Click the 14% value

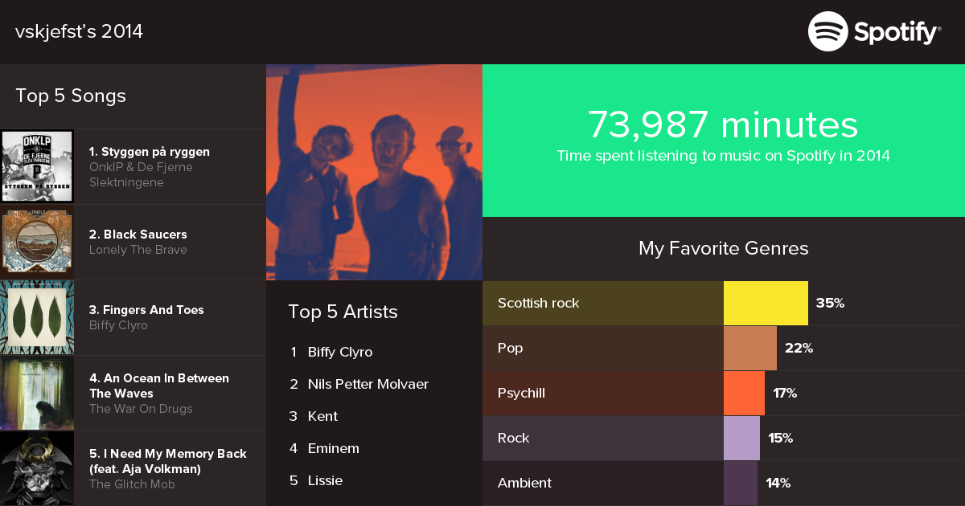coord(778,483)
